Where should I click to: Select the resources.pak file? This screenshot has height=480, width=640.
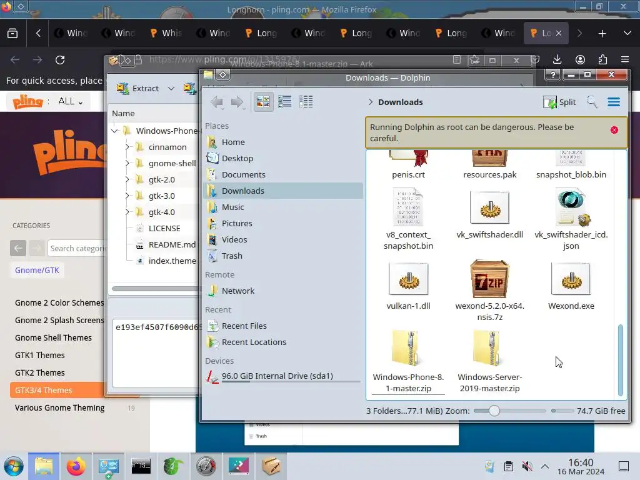coord(489,165)
